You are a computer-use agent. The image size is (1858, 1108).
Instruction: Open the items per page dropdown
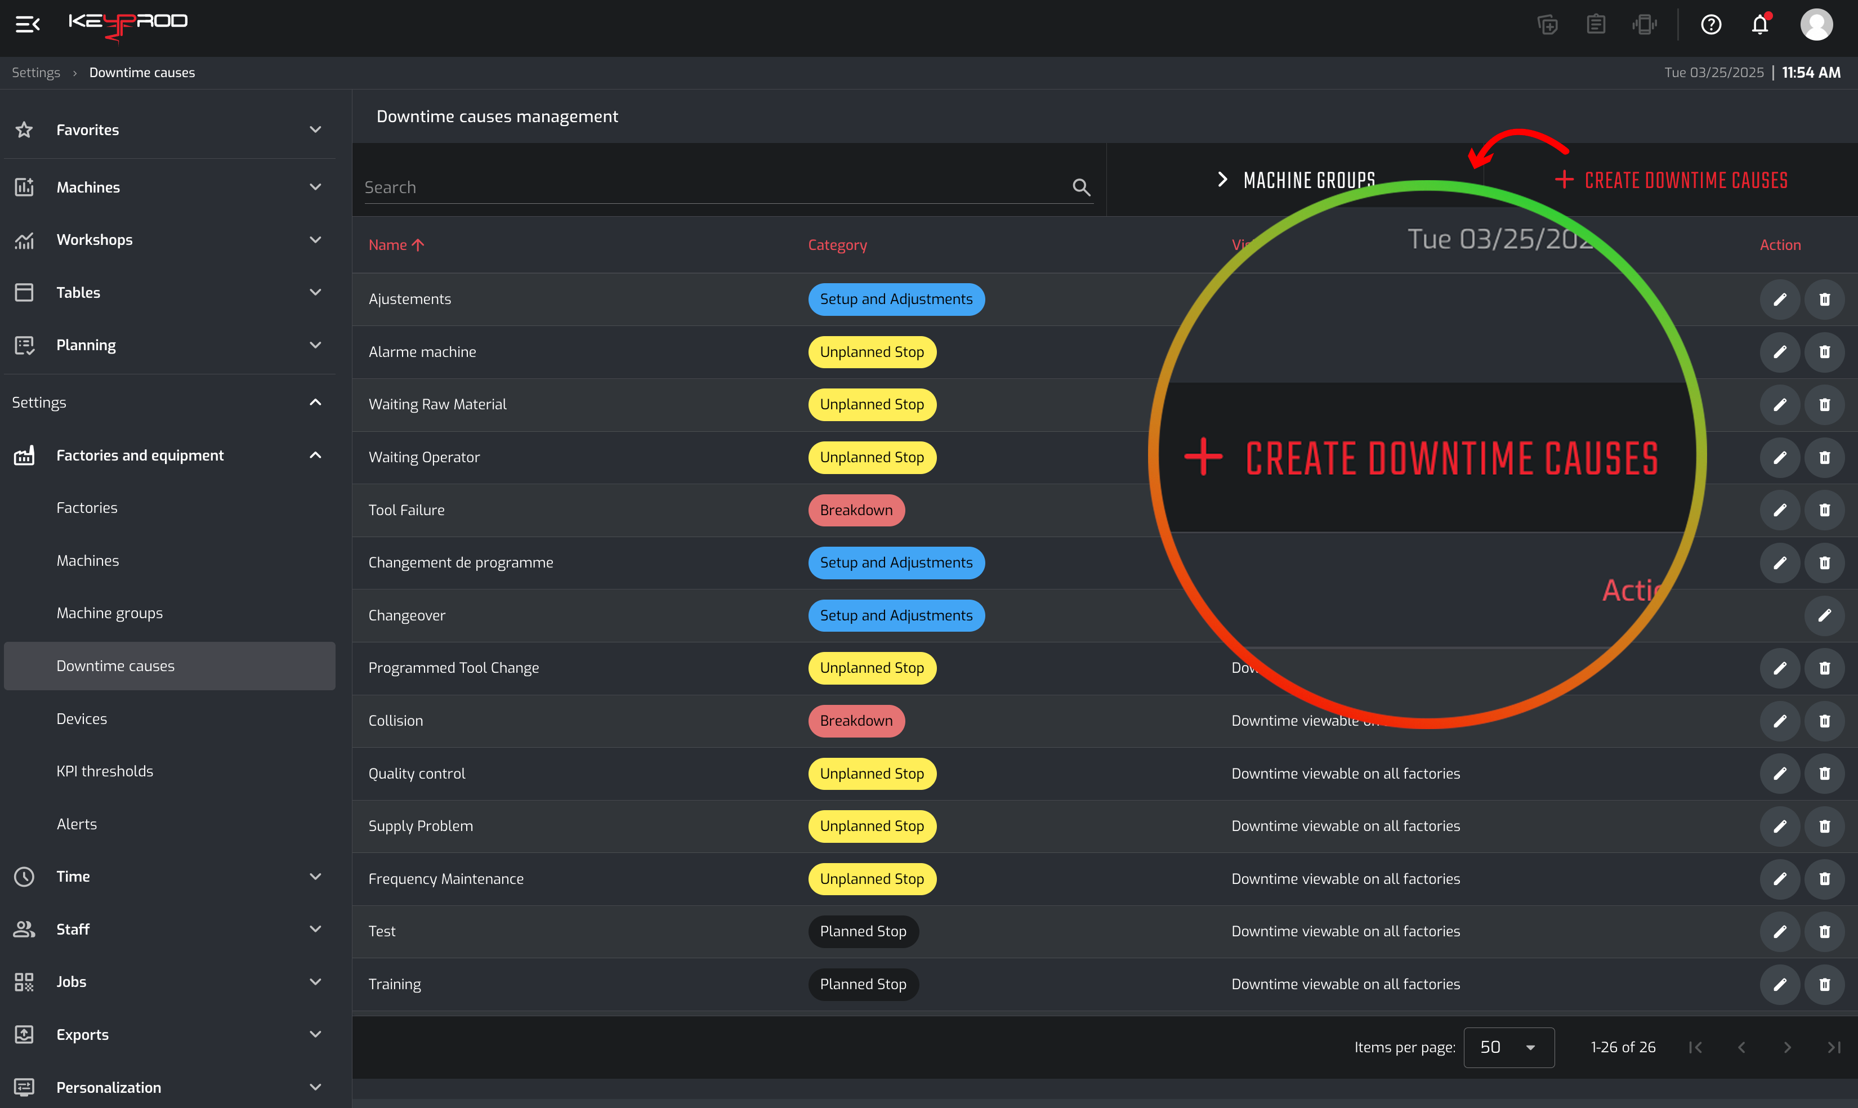pos(1509,1048)
